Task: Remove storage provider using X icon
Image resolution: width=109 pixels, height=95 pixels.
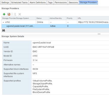Action: pos(20,14)
